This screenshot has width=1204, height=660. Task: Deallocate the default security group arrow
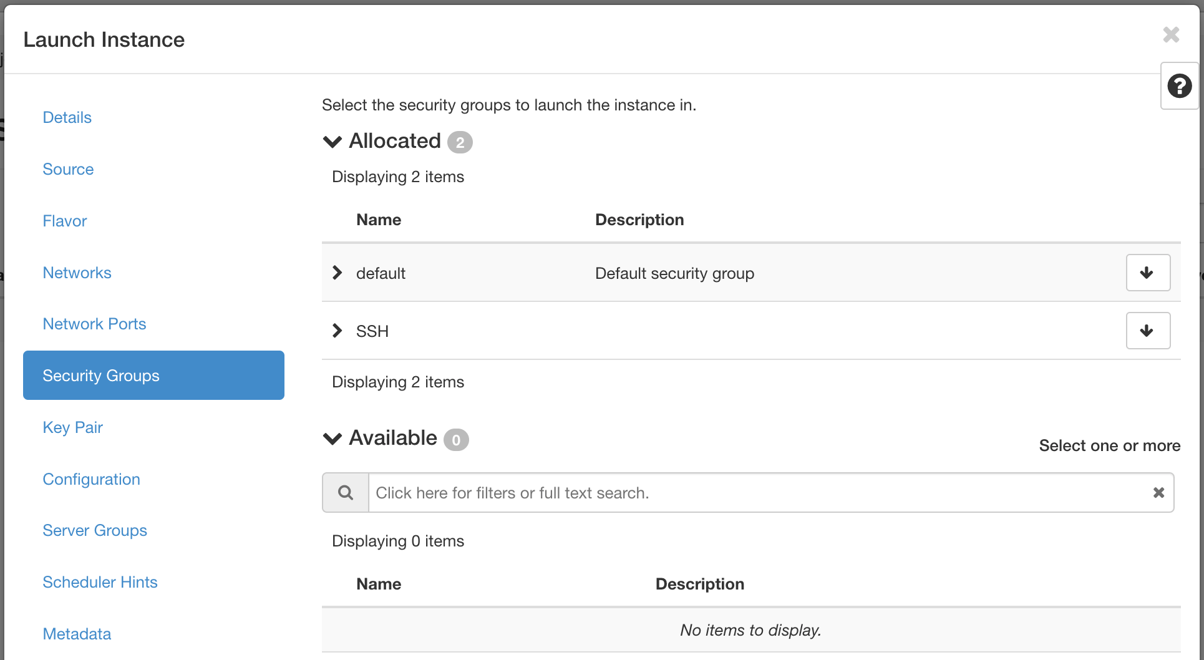tap(1148, 273)
